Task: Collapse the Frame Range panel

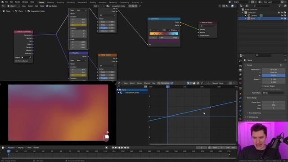Action: pyautogui.click(x=246, y=98)
